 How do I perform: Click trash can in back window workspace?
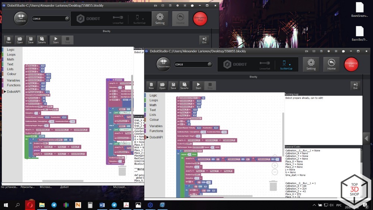122,170
